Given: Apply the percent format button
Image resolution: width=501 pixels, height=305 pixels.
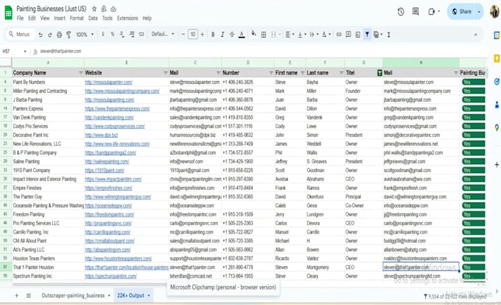Looking at the screenshot, I should (x=113, y=34).
